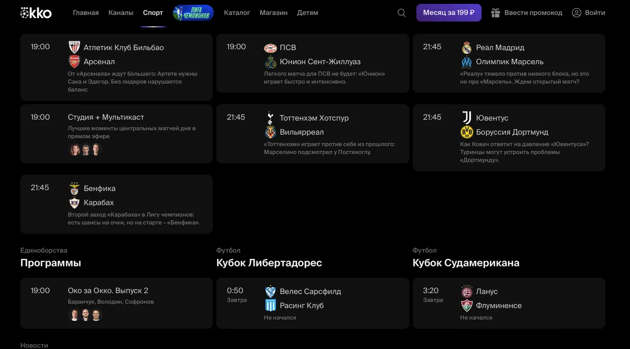Click the Атлетик Клуб Бильбао team name
Viewport: 630px width, 349px height.
(x=124, y=47)
